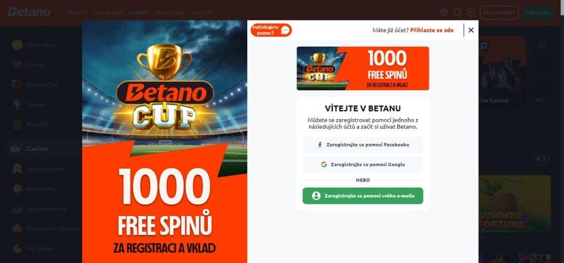Viewport: 564px width, 263px height.
Task: Open Jackpotové hry in the sidebar
Action: (x=46, y=209)
